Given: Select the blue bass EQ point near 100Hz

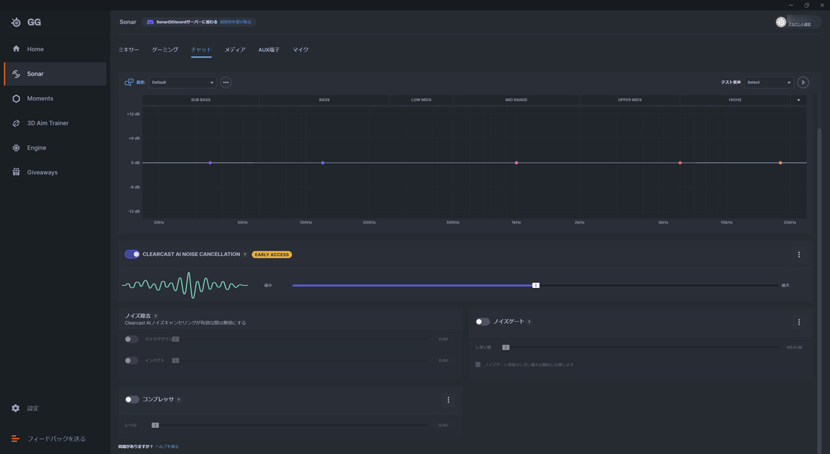Looking at the screenshot, I should (323, 163).
